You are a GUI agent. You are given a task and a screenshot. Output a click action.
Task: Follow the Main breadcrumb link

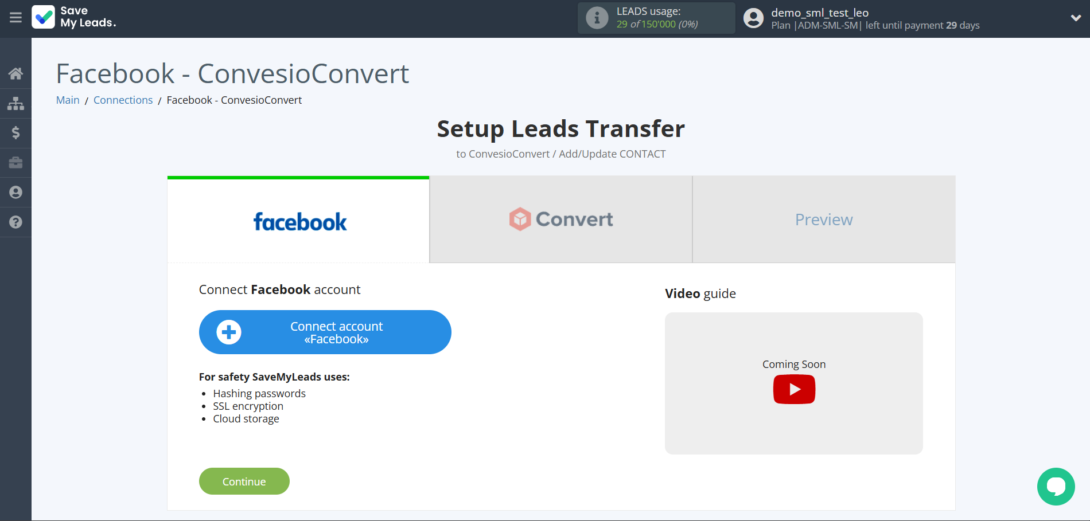pos(68,100)
